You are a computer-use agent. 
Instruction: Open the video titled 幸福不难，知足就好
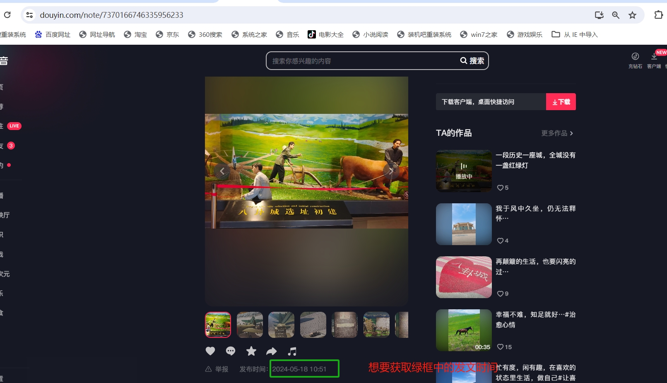pos(536,320)
